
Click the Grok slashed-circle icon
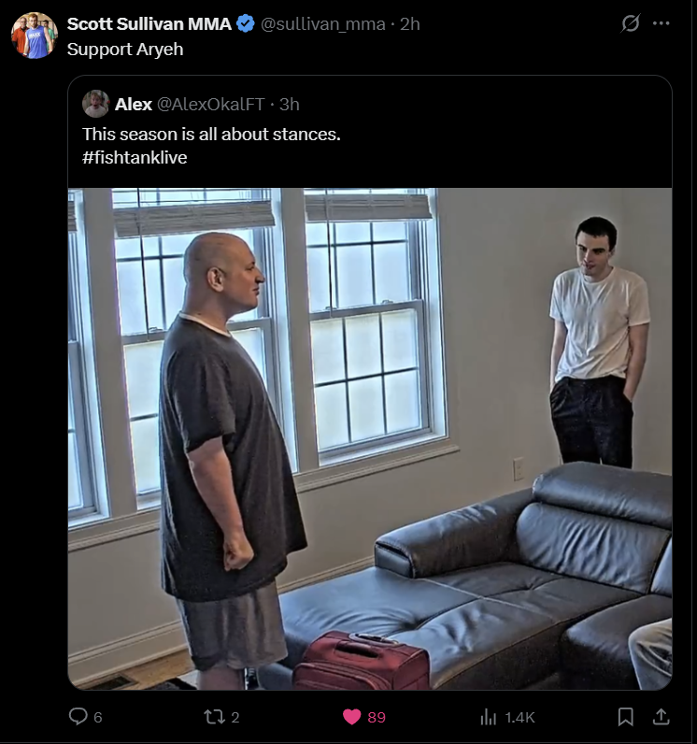(x=630, y=23)
